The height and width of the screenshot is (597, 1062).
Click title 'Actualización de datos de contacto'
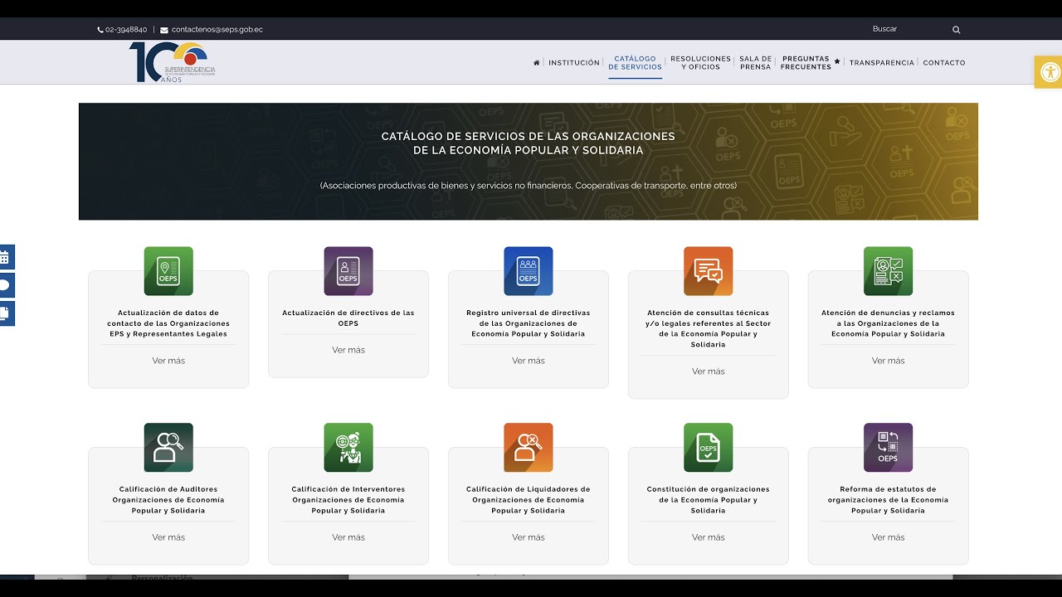(x=168, y=323)
